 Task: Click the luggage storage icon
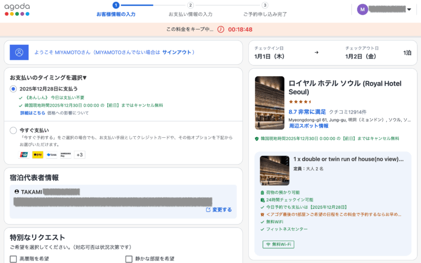pyautogui.click(x=262, y=193)
